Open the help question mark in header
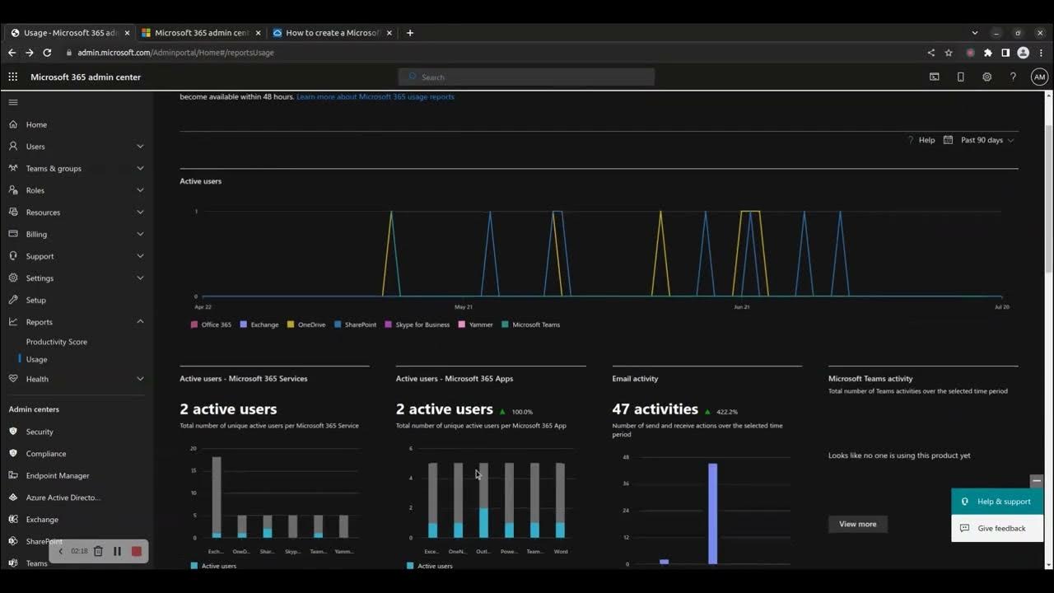The image size is (1054, 593). (1013, 77)
